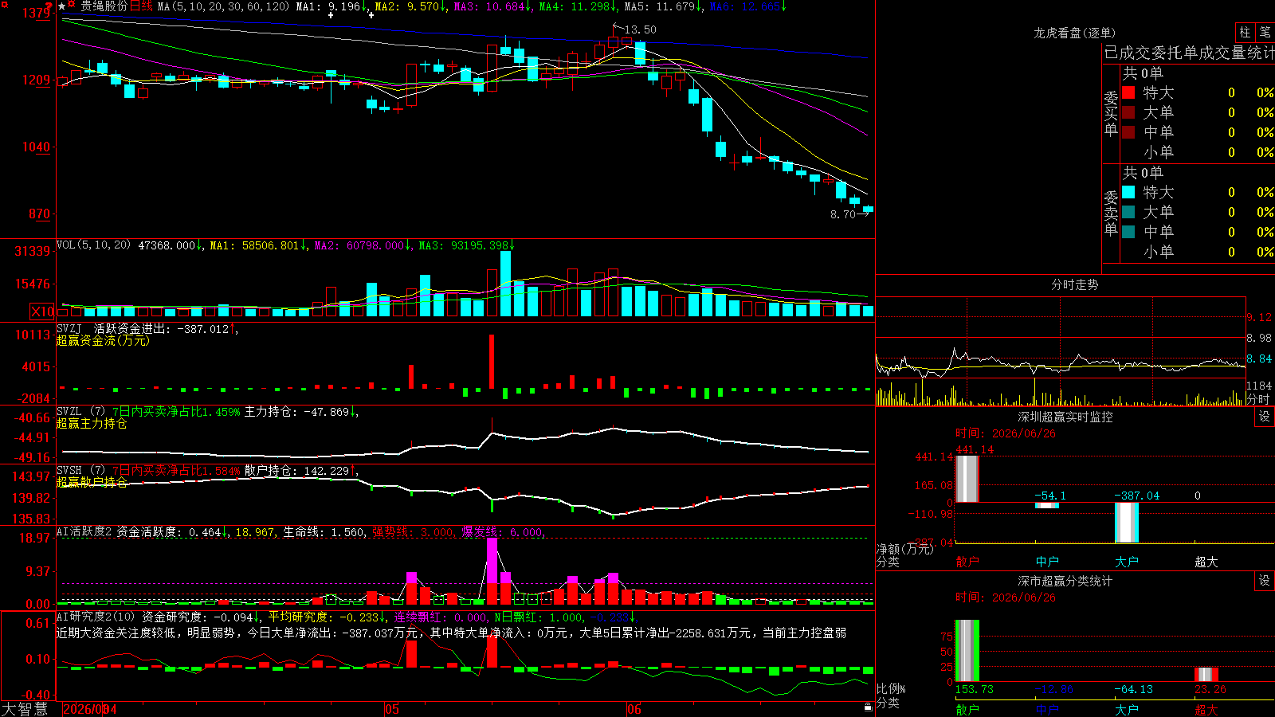
Task: Click the X10 volume scale marker
Action: 42,311
